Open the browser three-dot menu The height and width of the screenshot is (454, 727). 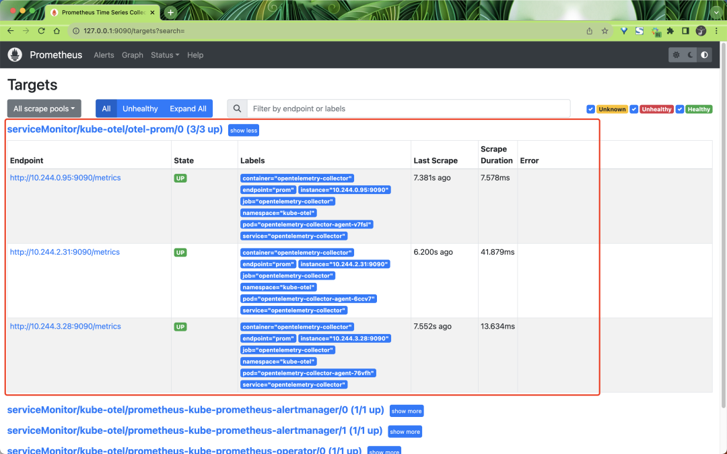[x=716, y=31]
